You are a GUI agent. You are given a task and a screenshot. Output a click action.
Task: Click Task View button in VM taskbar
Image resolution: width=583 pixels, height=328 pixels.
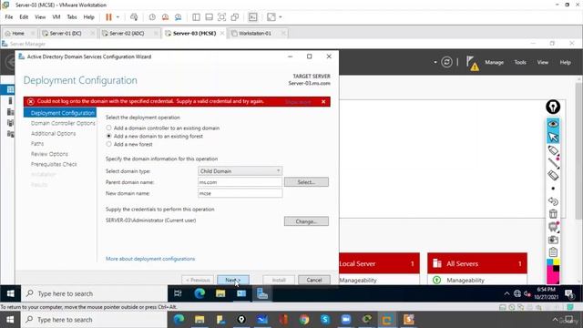pyautogui.click(x=179, y=293)
